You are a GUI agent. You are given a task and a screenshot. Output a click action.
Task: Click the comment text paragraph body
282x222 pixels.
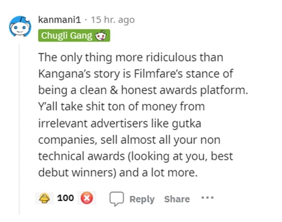(136, 115)
